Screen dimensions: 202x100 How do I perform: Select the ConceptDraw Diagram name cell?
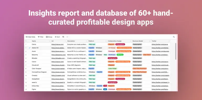coord(41,72)
